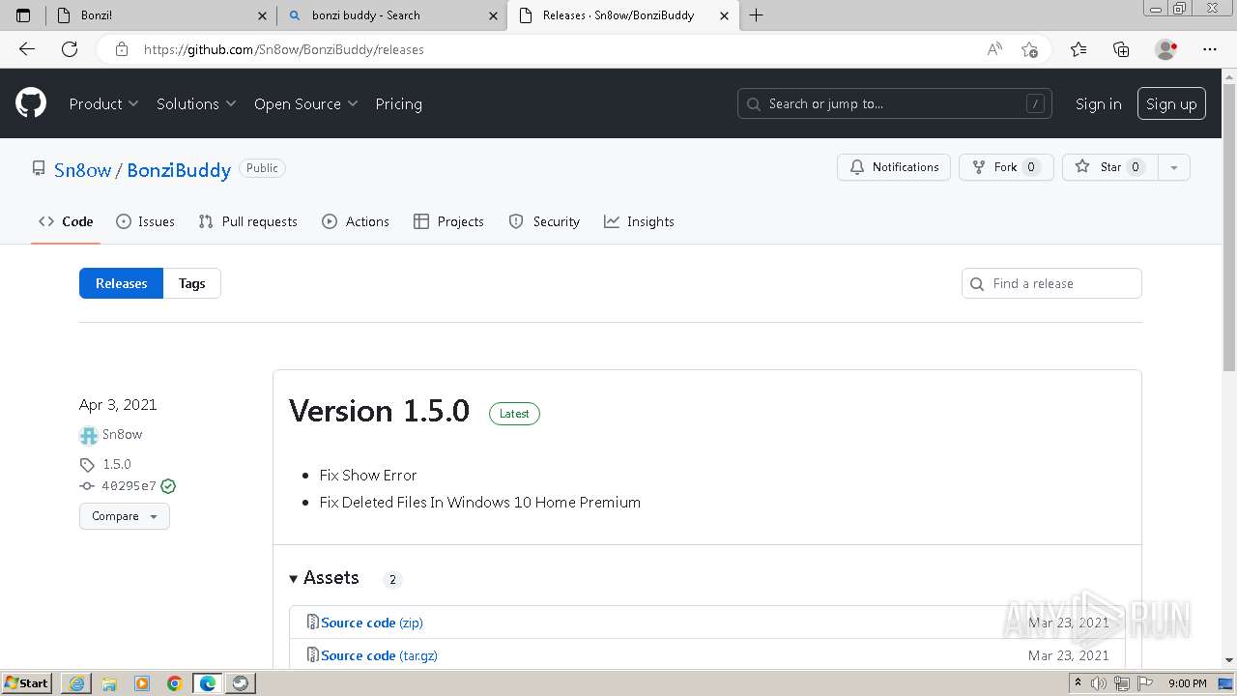This screenshot has height=696, width=1237.
Task: Click the browser Back arrow
Action: click(27, 49)
